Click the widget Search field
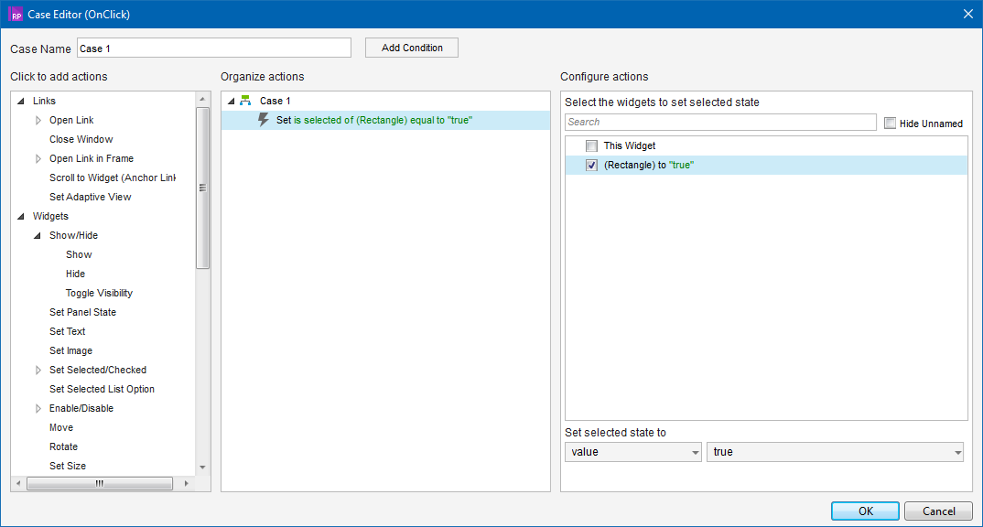 tap(720, 123)
